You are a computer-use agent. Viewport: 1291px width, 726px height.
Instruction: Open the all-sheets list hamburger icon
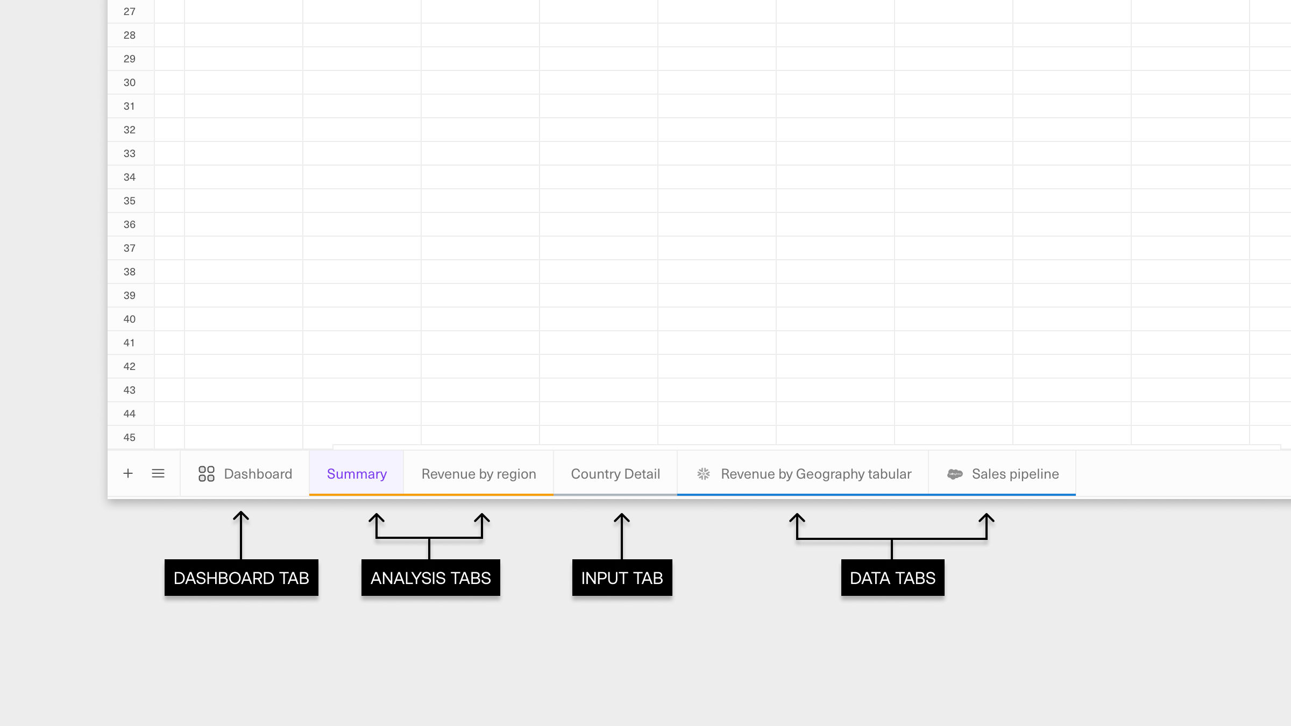(x=158, y=474)
